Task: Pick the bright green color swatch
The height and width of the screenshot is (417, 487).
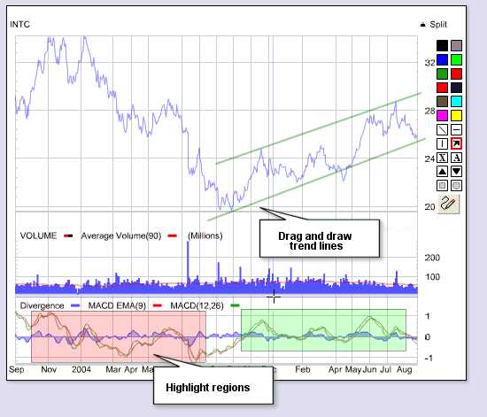Action: coord(456,59)
